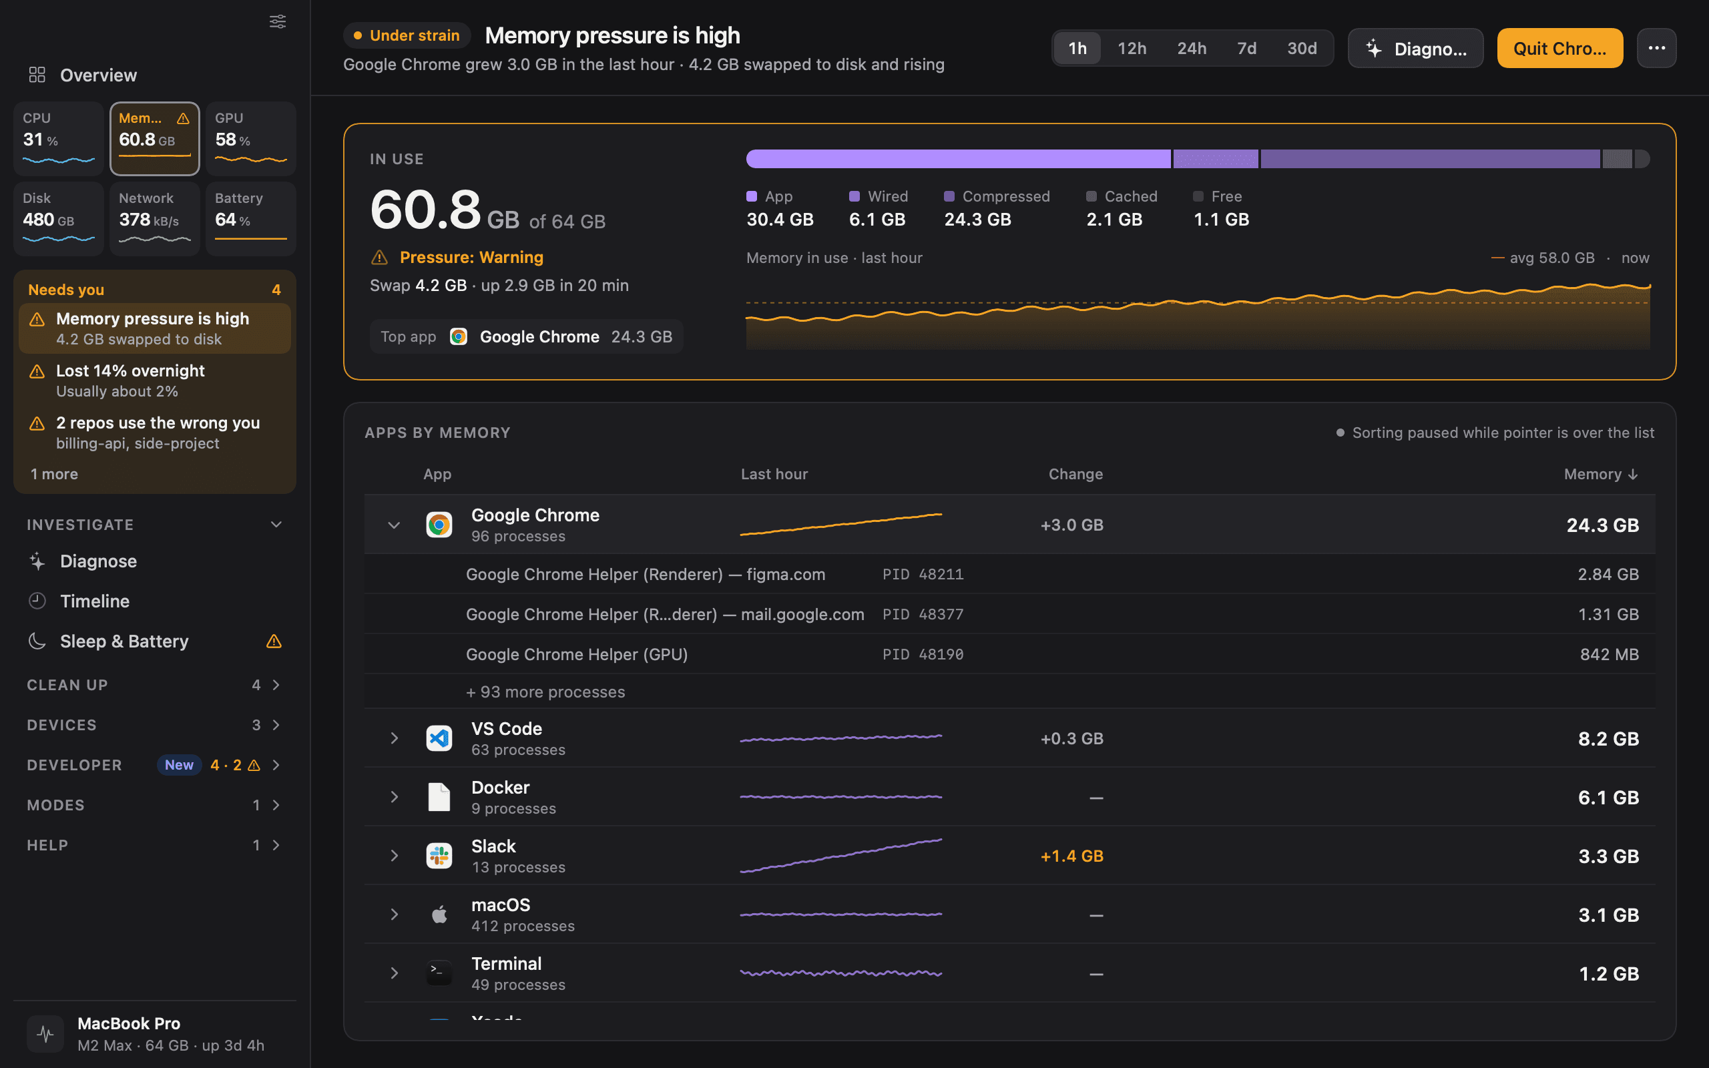Expand the Docker processes row
The width and height of the screenshot is (1709, 1068).
[x=394, y=797]
